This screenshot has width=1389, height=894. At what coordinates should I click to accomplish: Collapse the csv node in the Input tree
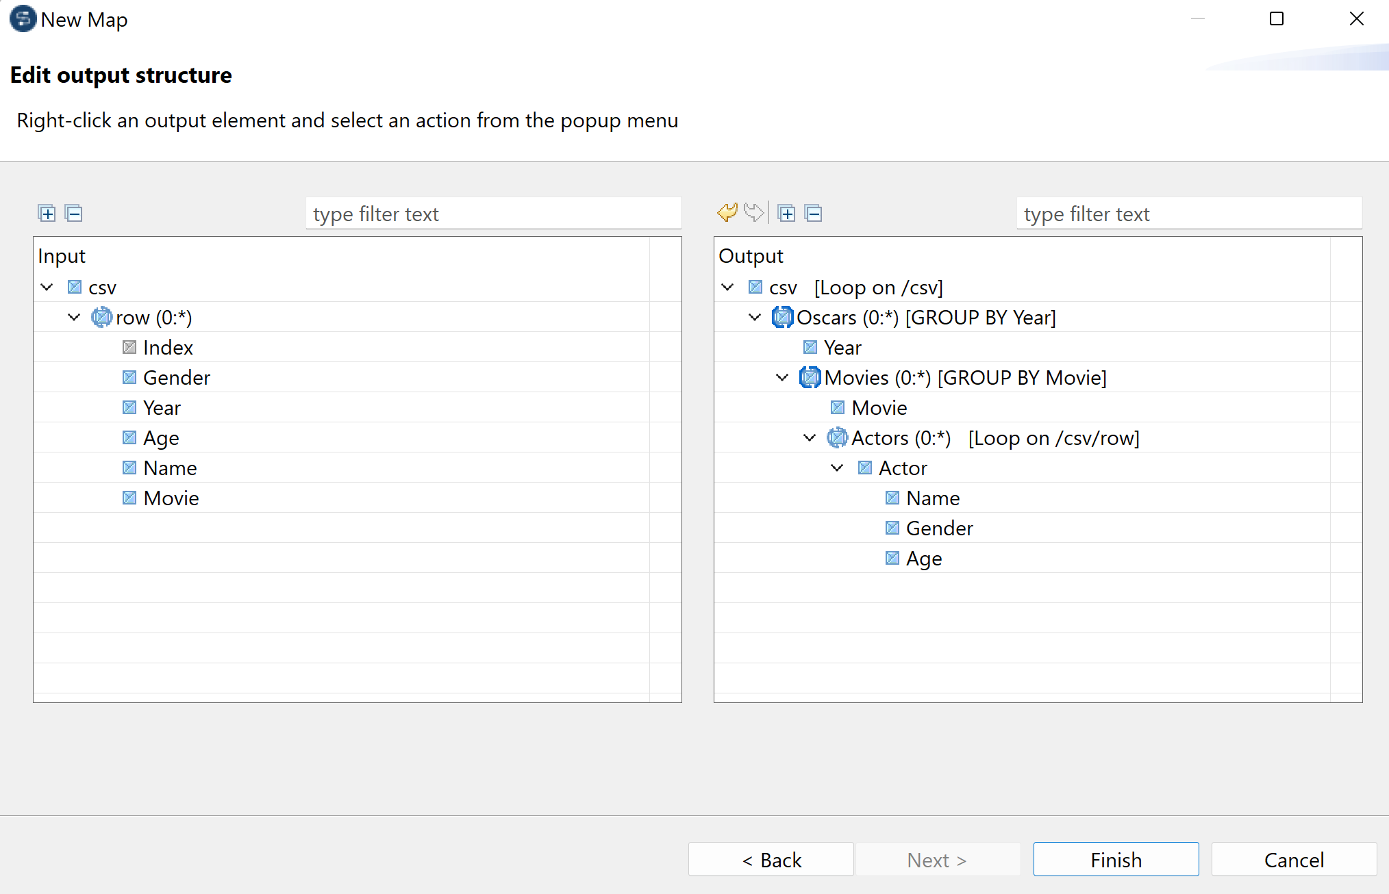point(46,287)
